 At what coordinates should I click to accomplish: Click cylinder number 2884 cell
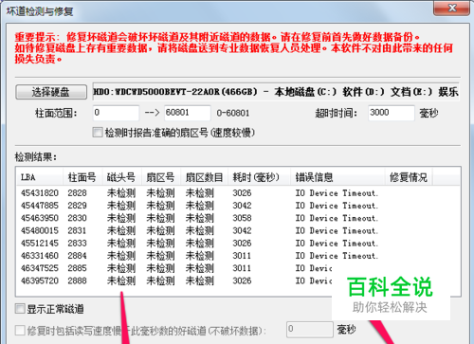pos(77,256)
